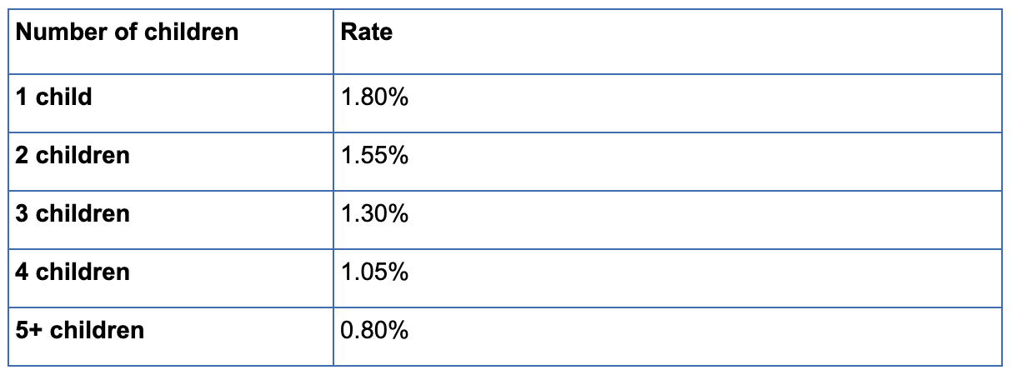This screenshot has height=375, width=1012.
Task: Click the '5+' text in the last row
Action: (x=30, y=331)
